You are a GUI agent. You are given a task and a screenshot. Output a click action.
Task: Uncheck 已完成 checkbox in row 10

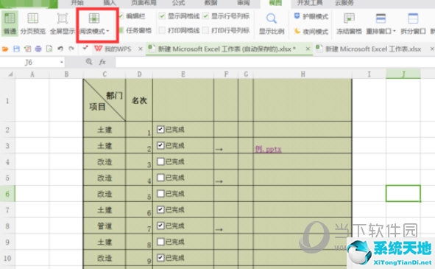[160, 258]
